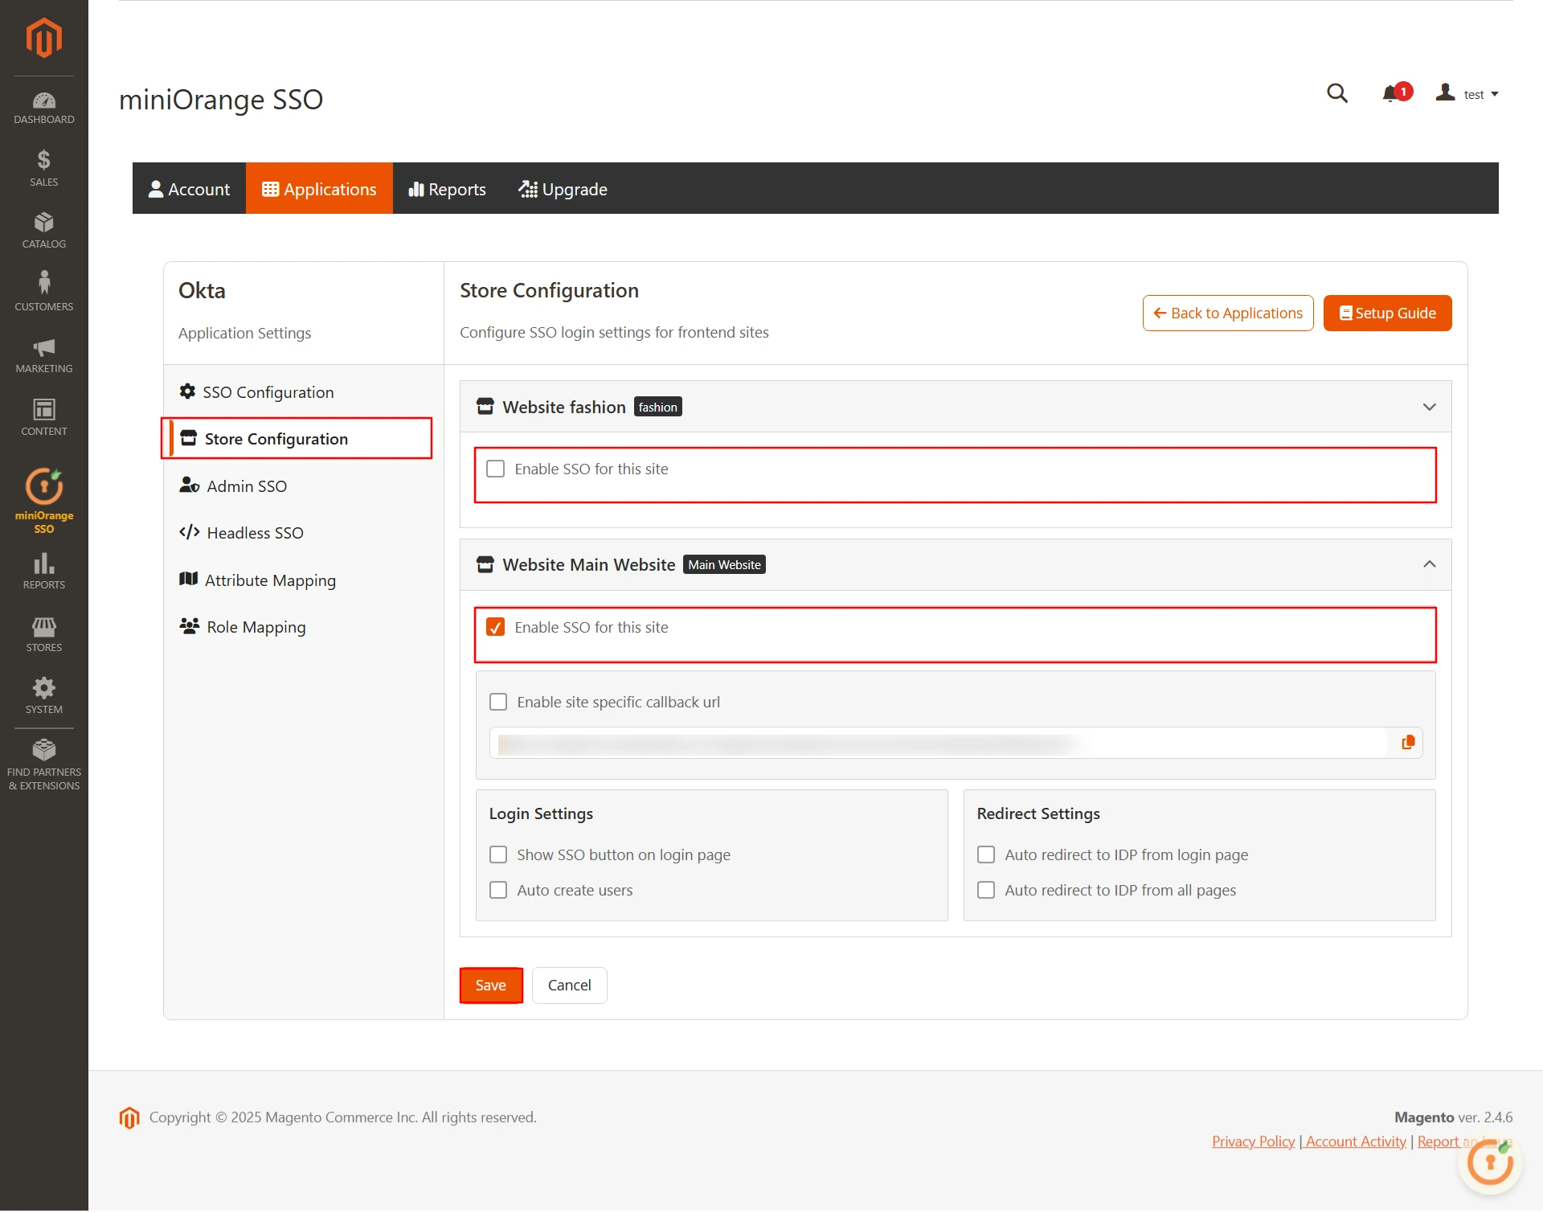Image resolution: width=1543 pixels, height=1213 pixels.
Task: Copy the callback URL using the copy icon
Action: pos(1407,742)
